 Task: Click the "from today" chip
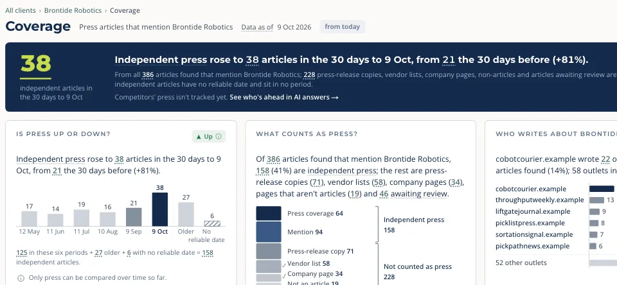pos(343,27)
